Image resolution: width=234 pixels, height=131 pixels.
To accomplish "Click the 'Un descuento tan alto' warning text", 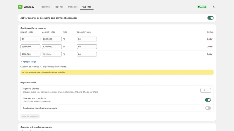I will (x=45, y=72).
